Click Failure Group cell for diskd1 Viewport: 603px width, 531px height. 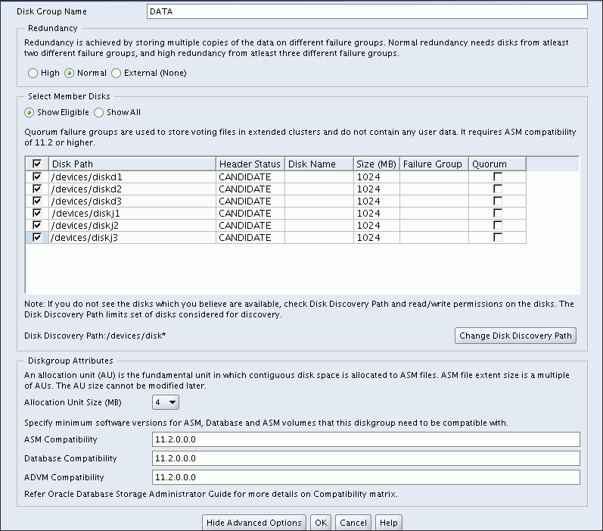[434, 176]
